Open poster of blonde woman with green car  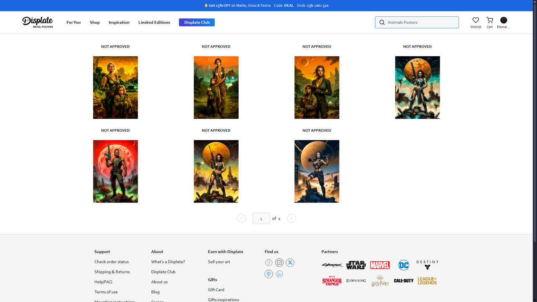tap(115, 87)
